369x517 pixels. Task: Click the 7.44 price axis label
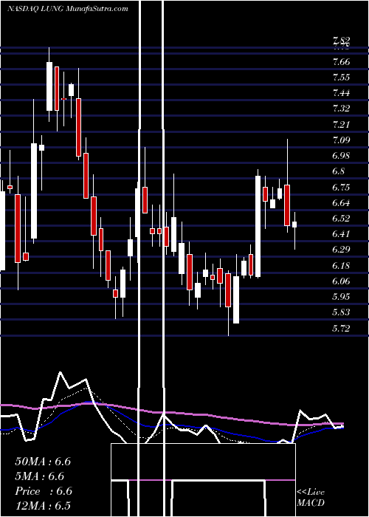341,93
